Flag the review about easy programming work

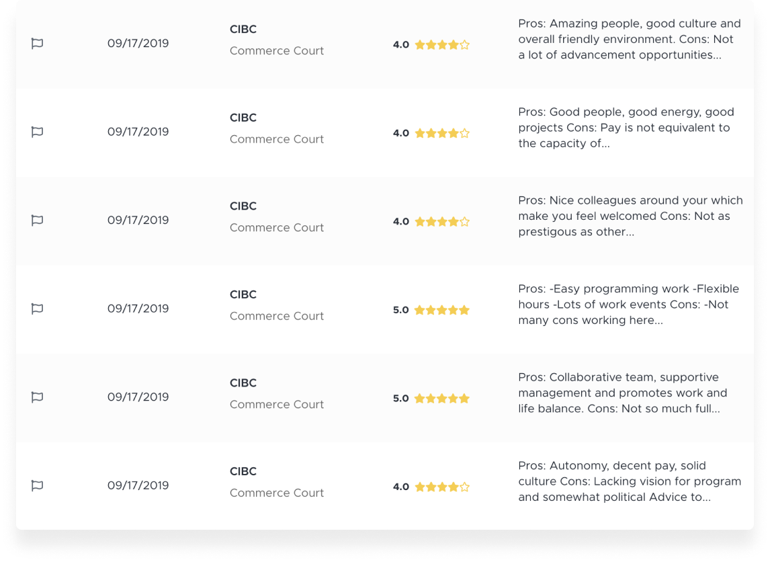click(x=38, y=309)
